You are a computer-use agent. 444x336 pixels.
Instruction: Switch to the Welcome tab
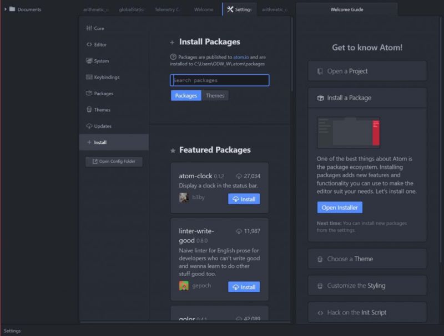[x=204, y=9]
